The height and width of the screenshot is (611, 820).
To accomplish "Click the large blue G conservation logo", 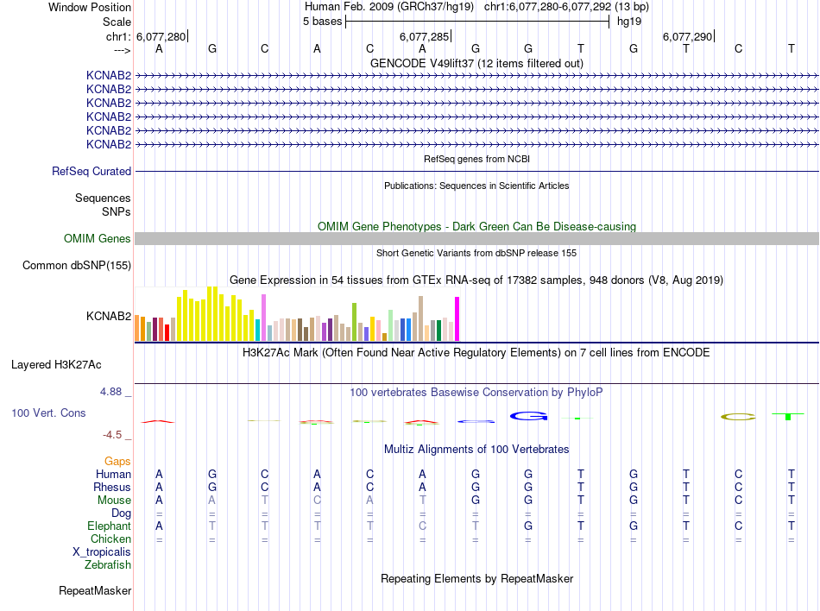I will [x=528, y=416].
